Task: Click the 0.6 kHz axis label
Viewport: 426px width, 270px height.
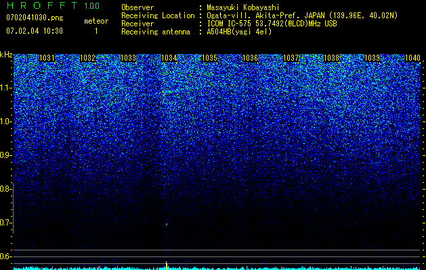Action: 5,256
